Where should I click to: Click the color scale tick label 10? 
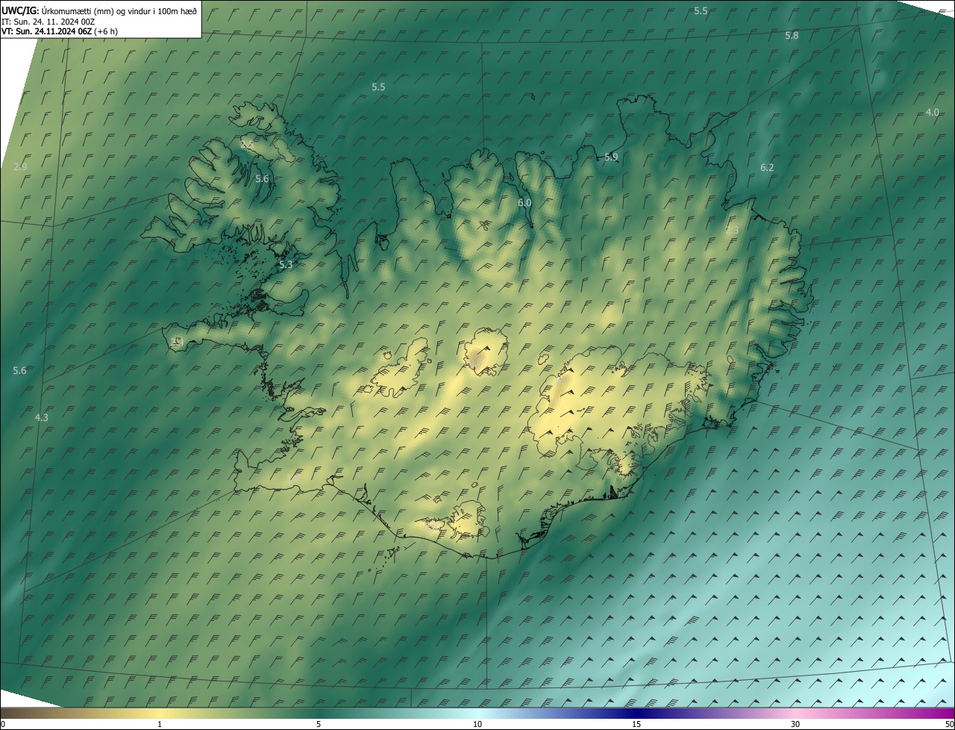[477, 725]
